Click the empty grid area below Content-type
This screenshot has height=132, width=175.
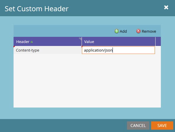click(87, 81)
